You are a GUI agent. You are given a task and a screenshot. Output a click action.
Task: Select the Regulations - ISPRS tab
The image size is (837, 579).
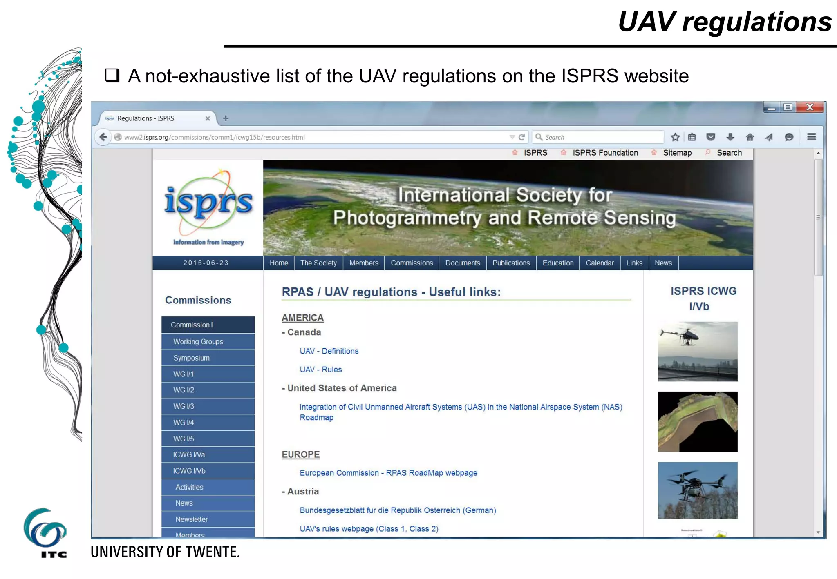(158, 118)
